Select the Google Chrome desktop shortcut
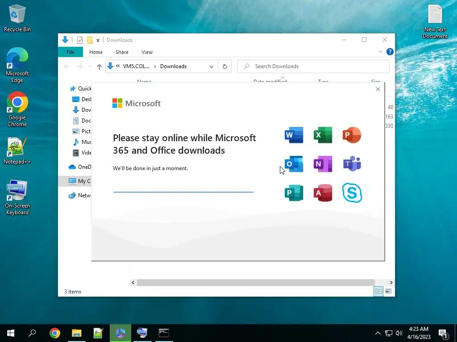This screenshot has width=457, height=342. pyautogui.click(x=17, y=110)
